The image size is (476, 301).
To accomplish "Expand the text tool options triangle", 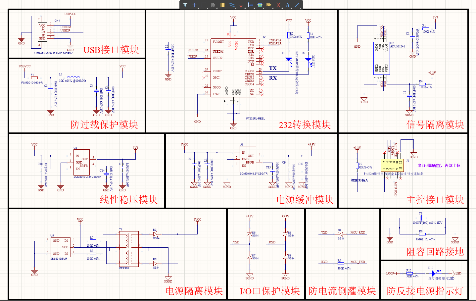I will coord(291,9).
